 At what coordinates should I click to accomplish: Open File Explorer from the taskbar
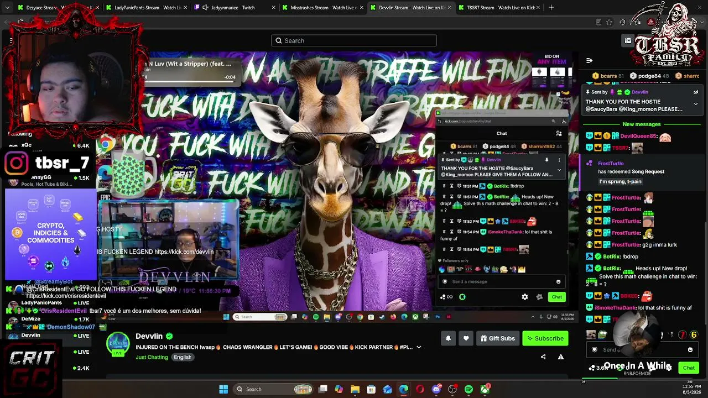point(355,389)
